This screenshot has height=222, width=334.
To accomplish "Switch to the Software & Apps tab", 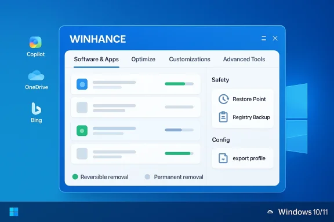I will 96,60.
